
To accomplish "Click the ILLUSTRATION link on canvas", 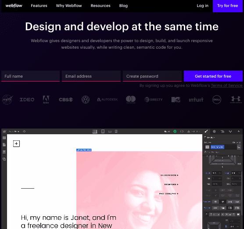I will [x=169, y=175].
